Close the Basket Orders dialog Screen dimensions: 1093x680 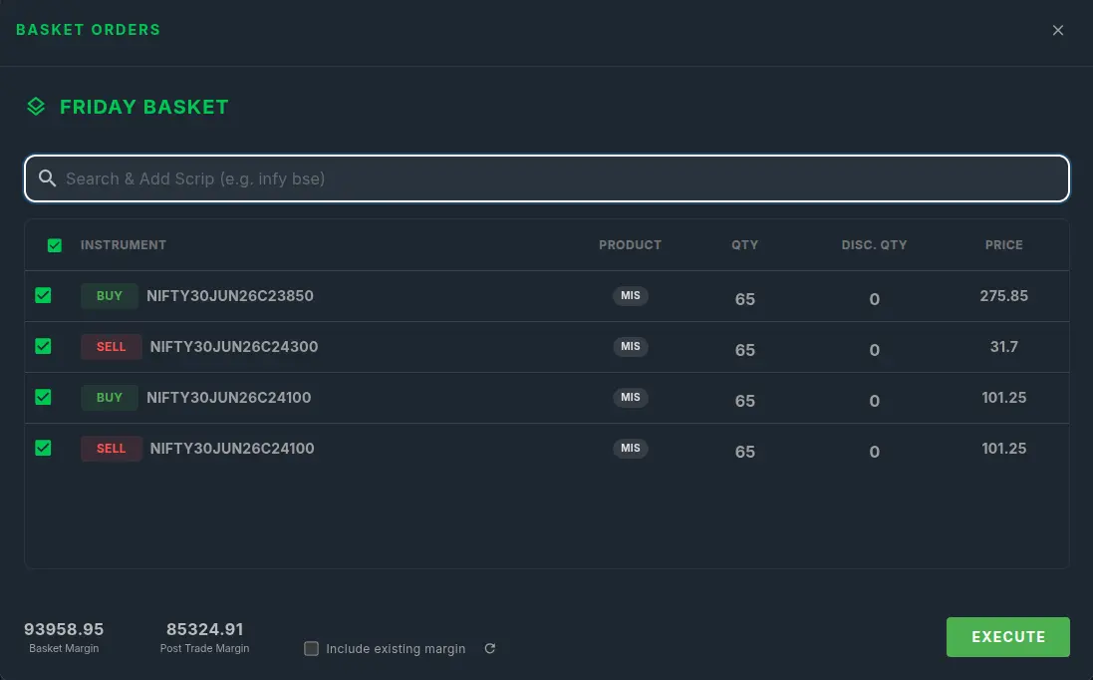[1057, 30]
